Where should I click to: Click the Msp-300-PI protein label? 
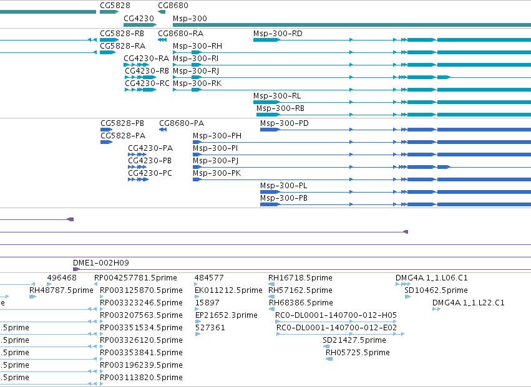(x=215, y=148)
